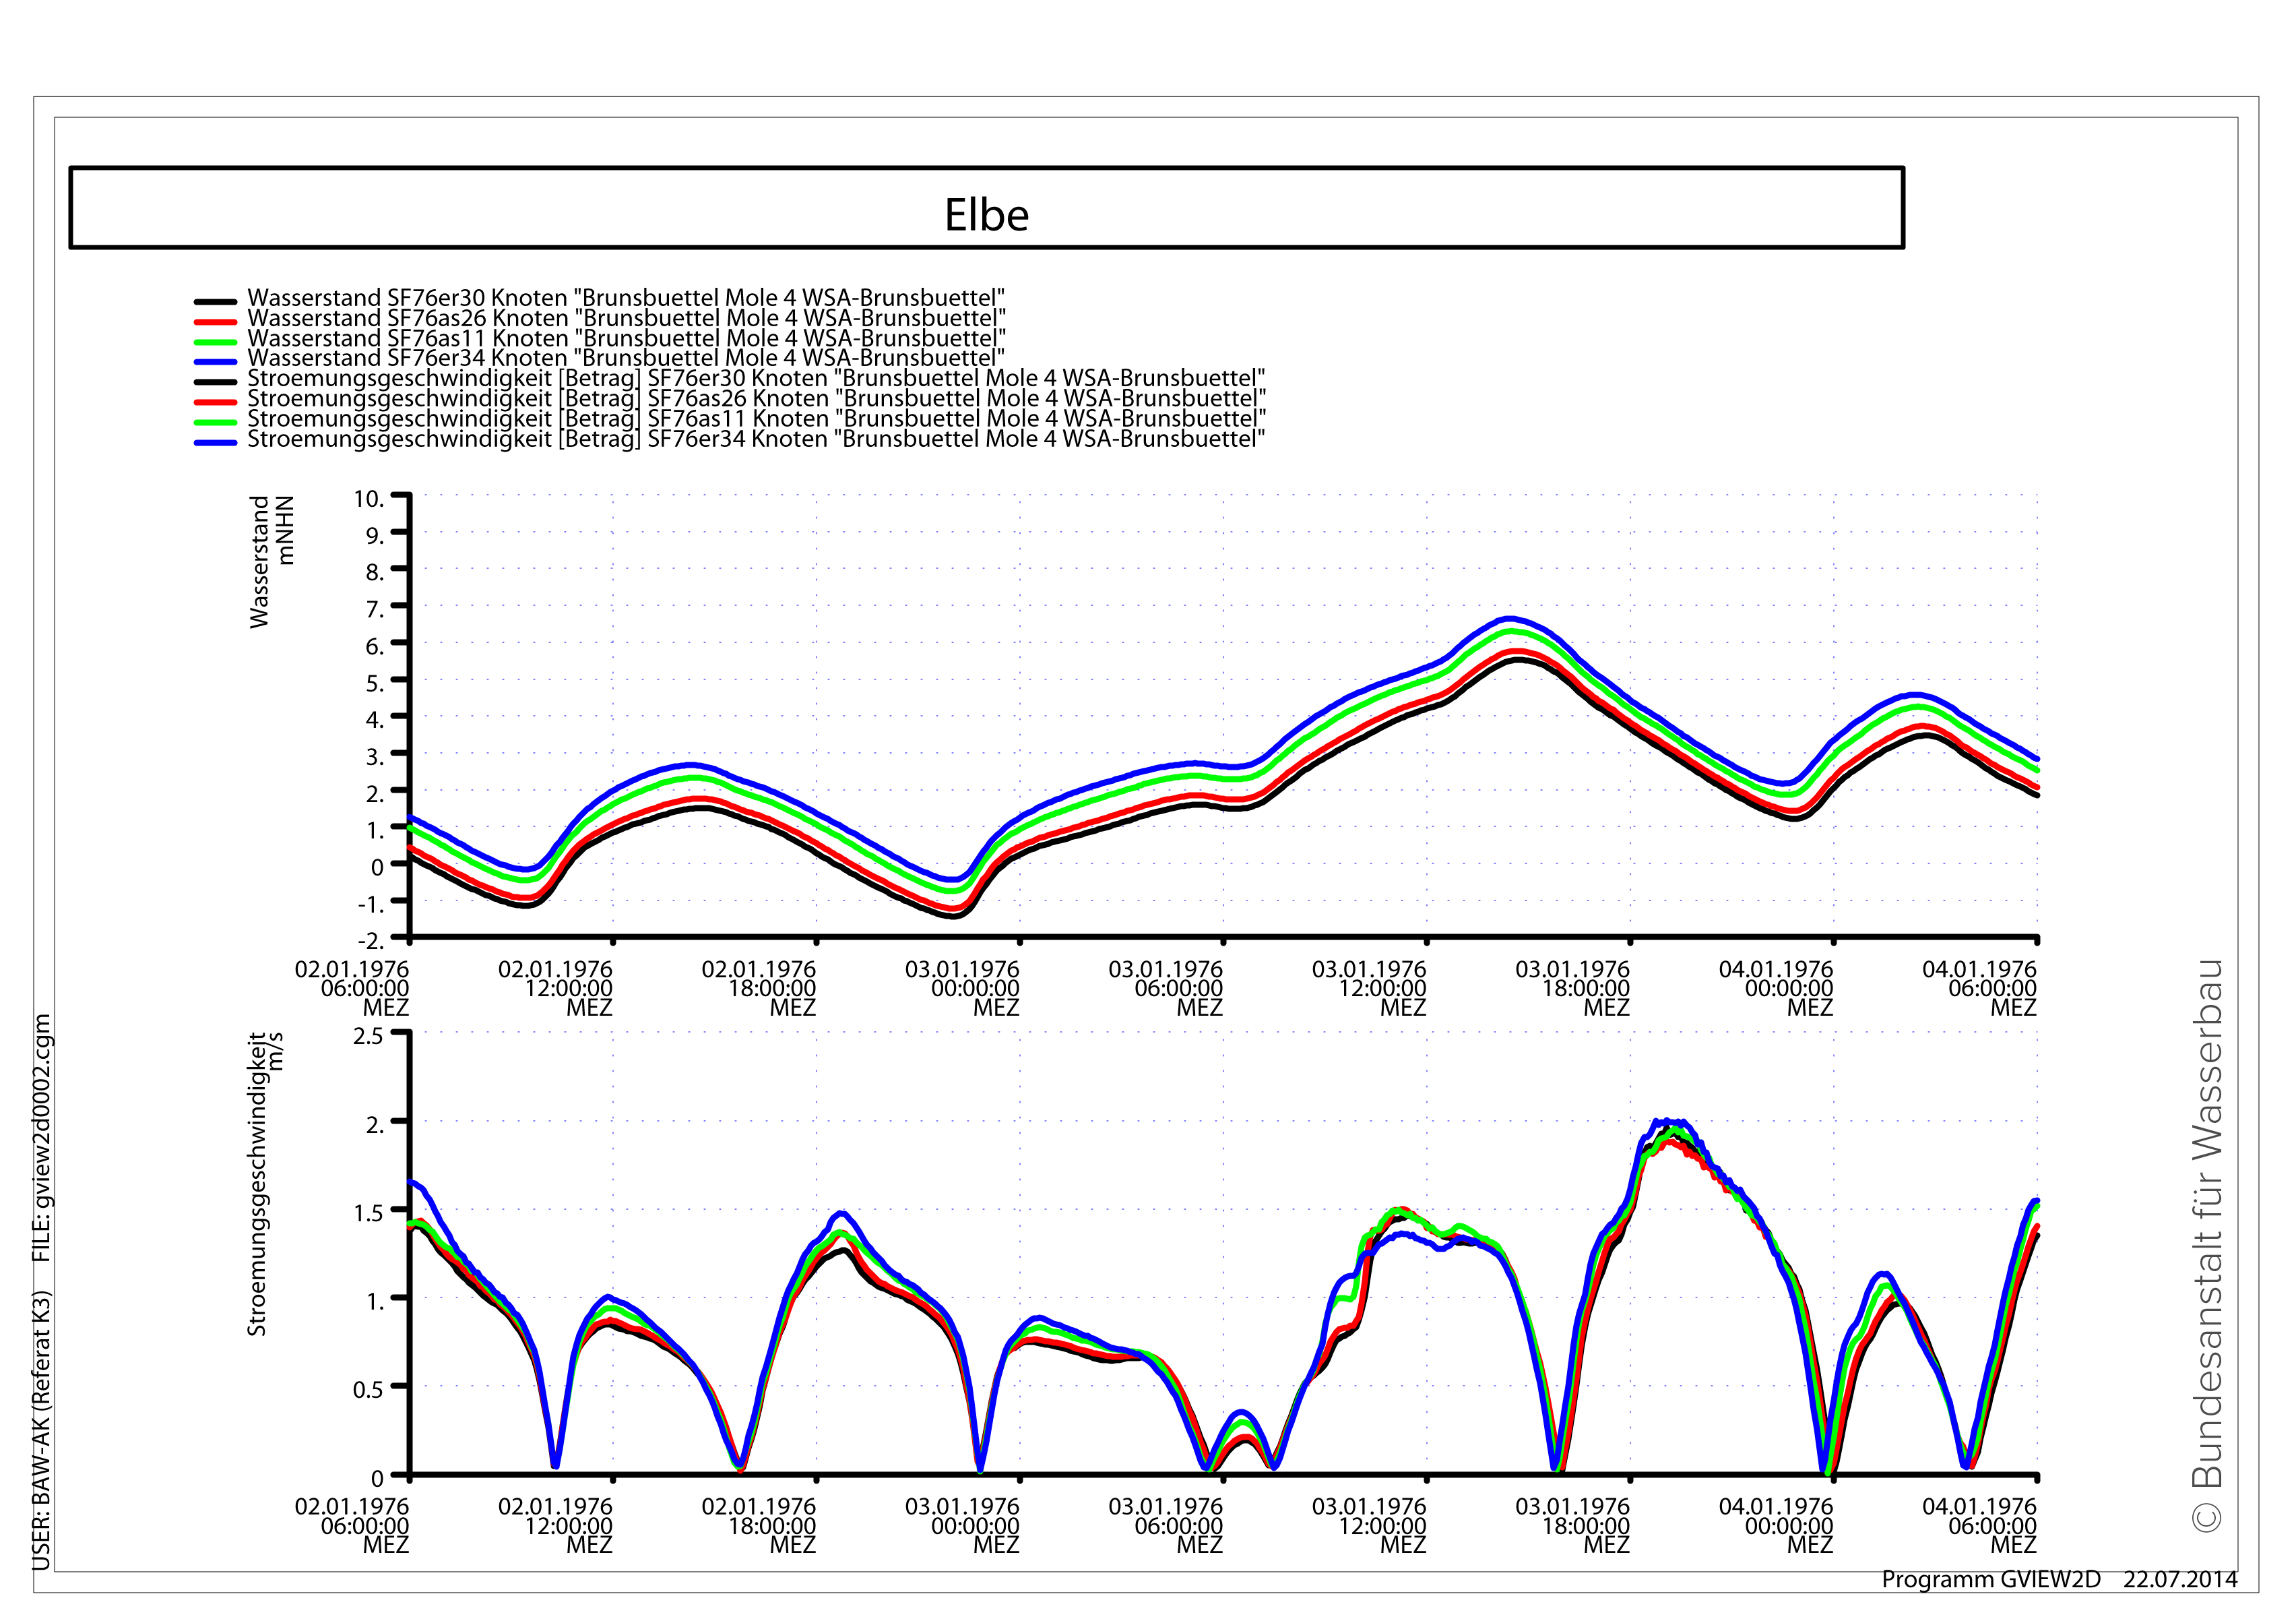Select legend text Stroemungsgeschwindigkeit [Betrag] SF76as26
This screenshot has height=1623, width=2296.
(755, 398)
